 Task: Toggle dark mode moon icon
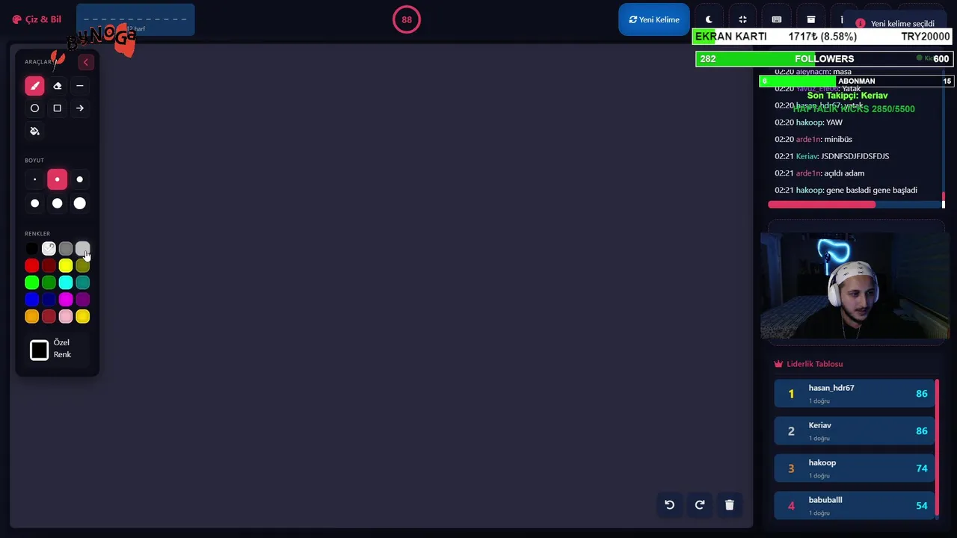pos(709,19)
